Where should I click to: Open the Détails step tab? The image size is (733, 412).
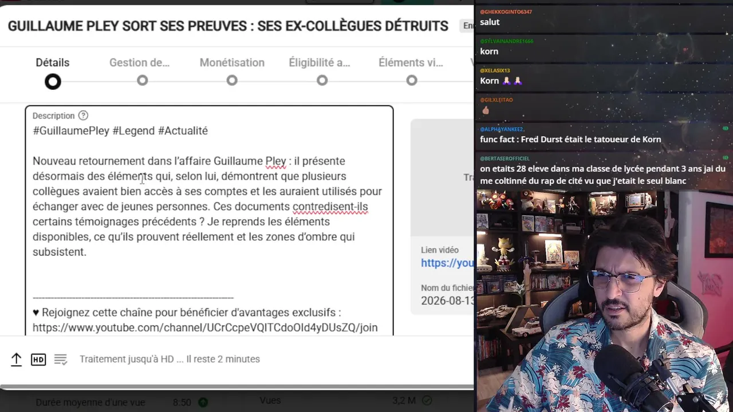52,63
